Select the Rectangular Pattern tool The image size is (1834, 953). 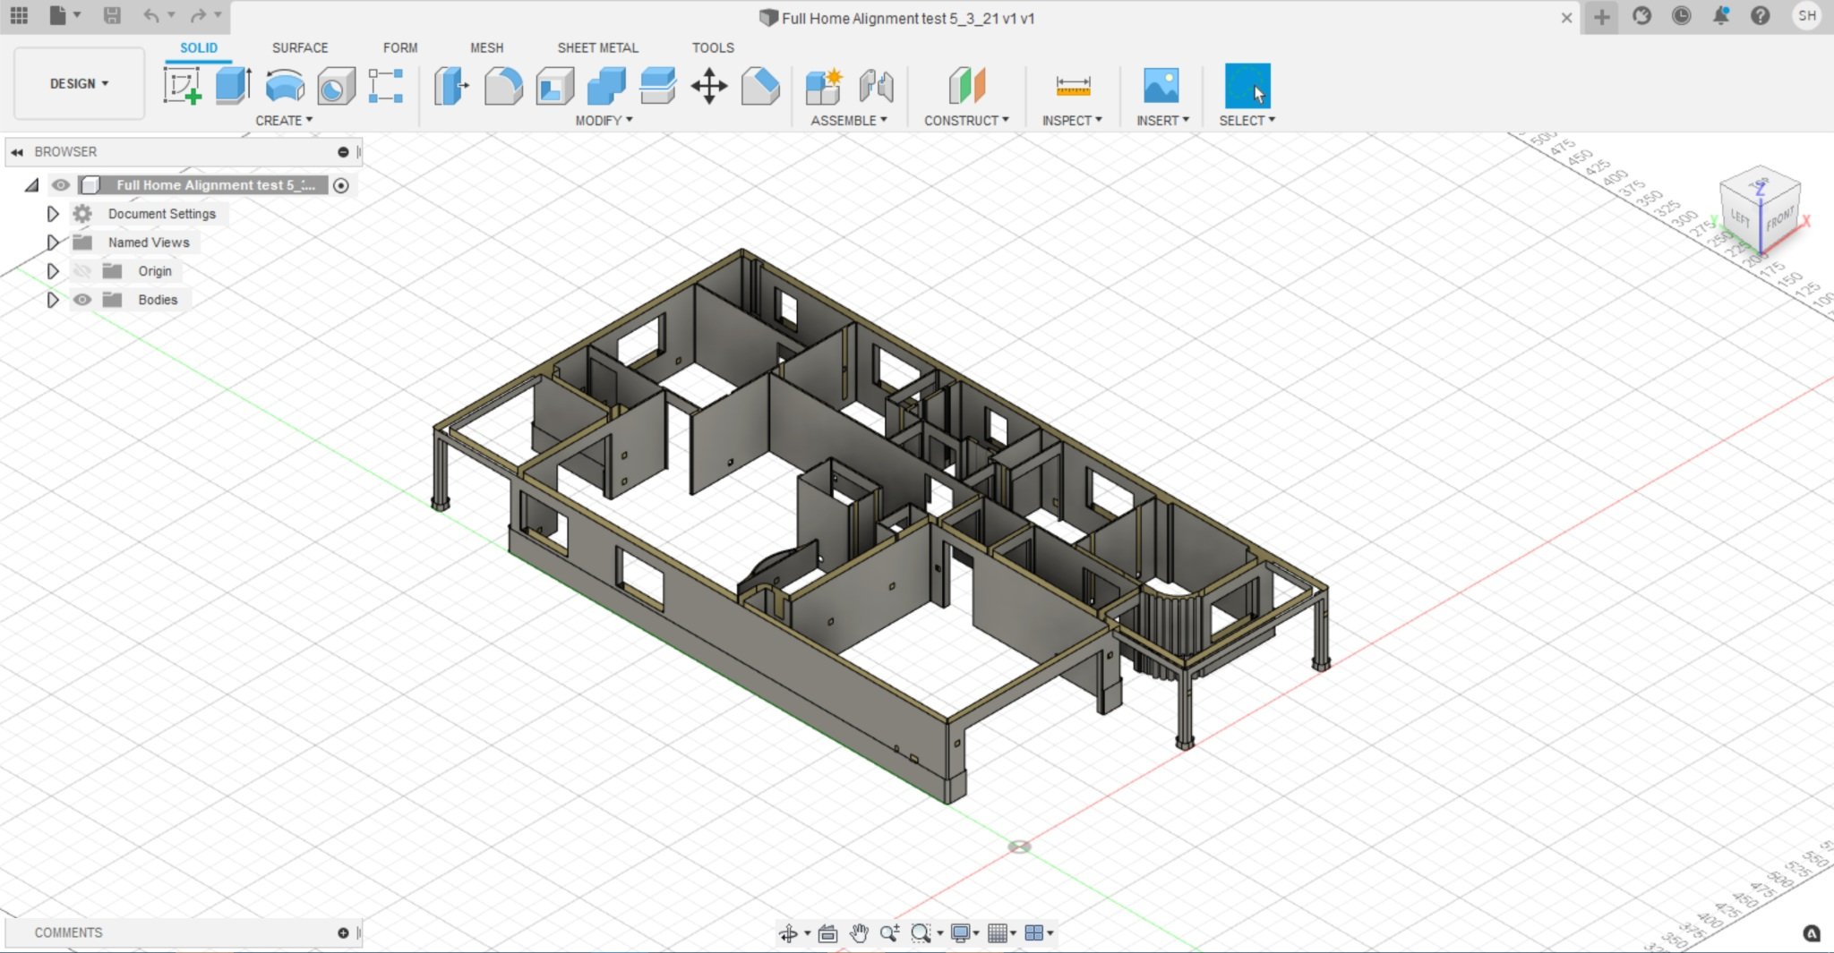coord(386,86)
